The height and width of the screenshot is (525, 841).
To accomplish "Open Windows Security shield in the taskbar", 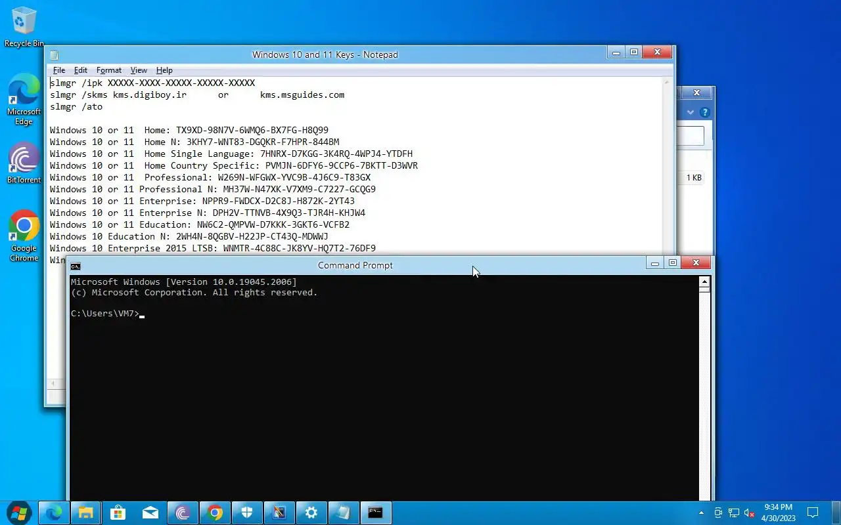I will pyautogui.click(x=247, y=513).
